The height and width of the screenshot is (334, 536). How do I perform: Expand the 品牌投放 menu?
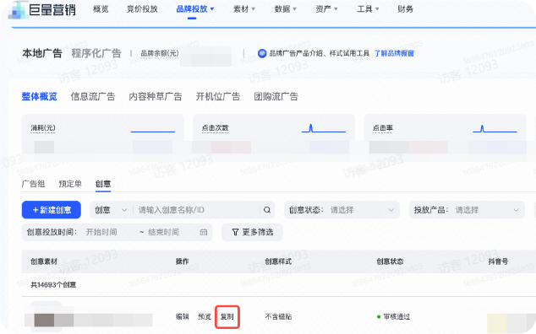194,9
